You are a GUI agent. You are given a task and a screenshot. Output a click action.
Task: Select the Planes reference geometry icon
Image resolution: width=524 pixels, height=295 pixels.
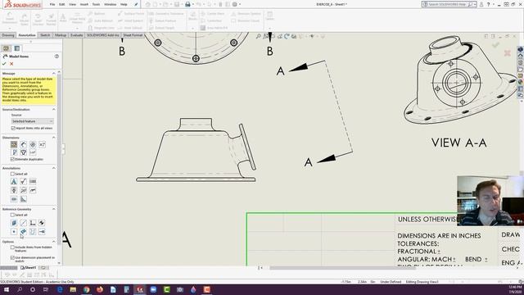(x=14, y=223)
